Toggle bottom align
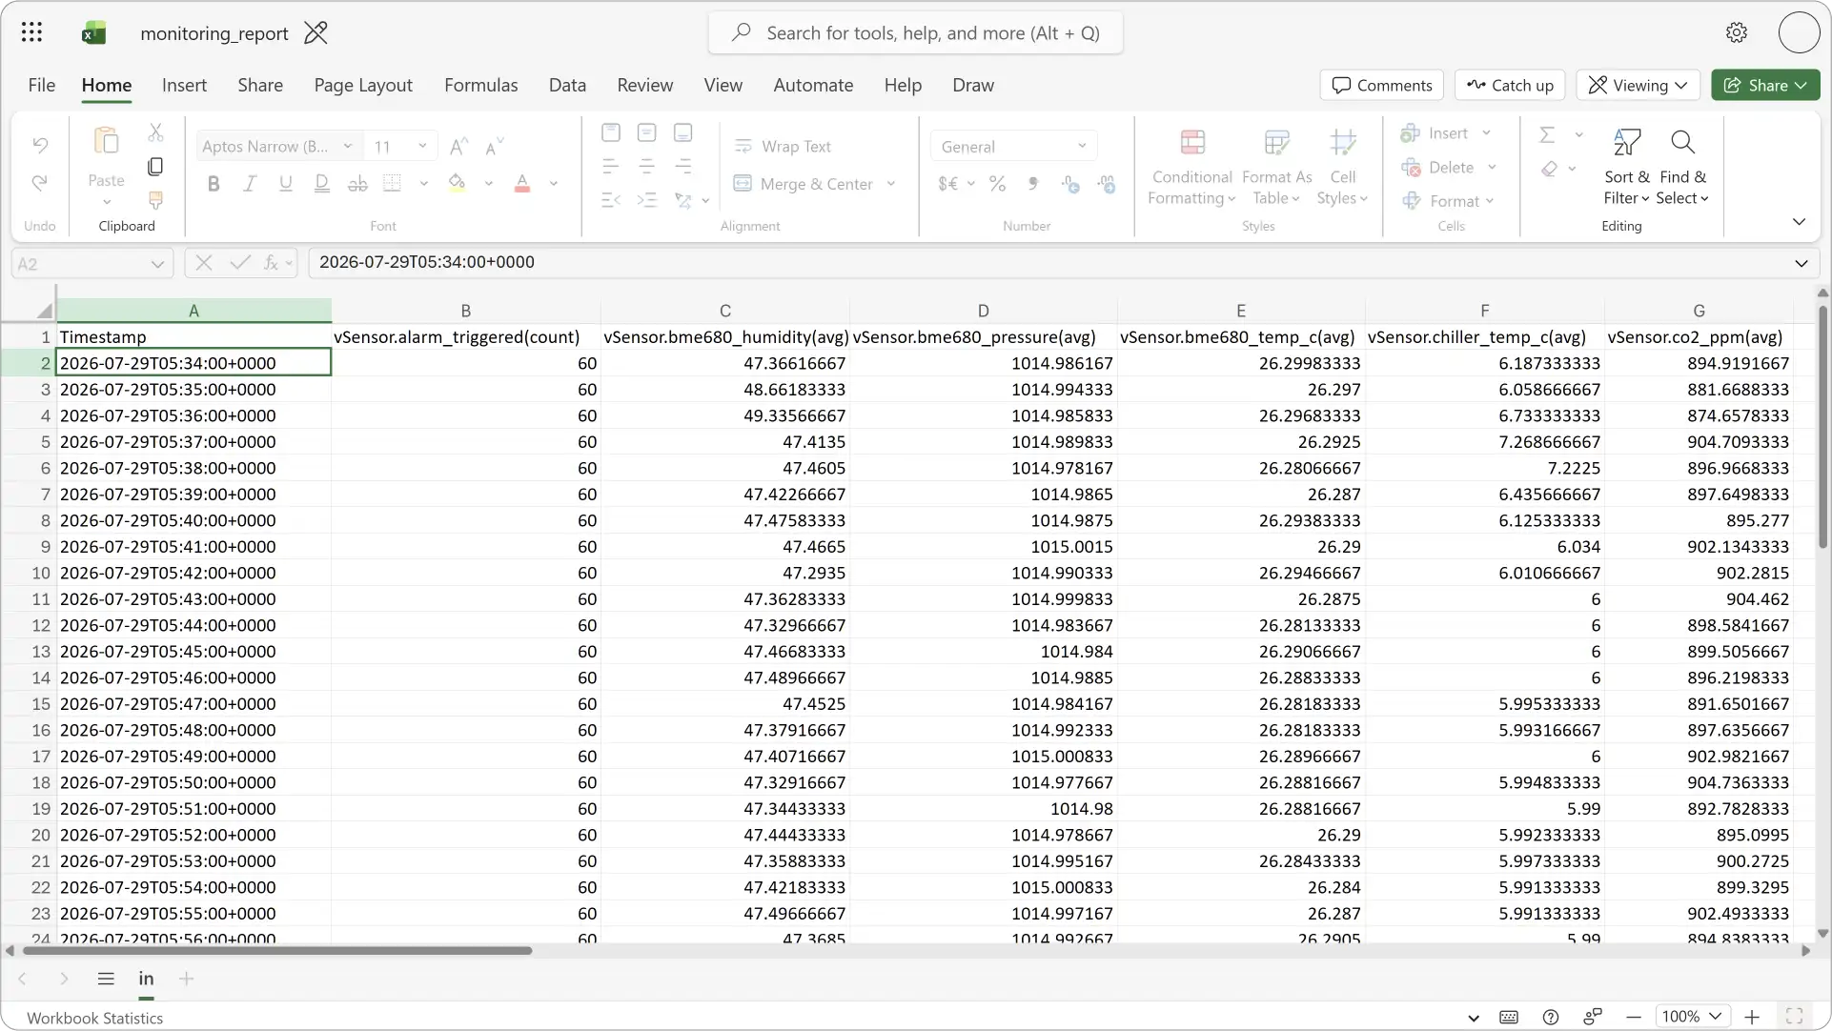 (x=683, y=132)
